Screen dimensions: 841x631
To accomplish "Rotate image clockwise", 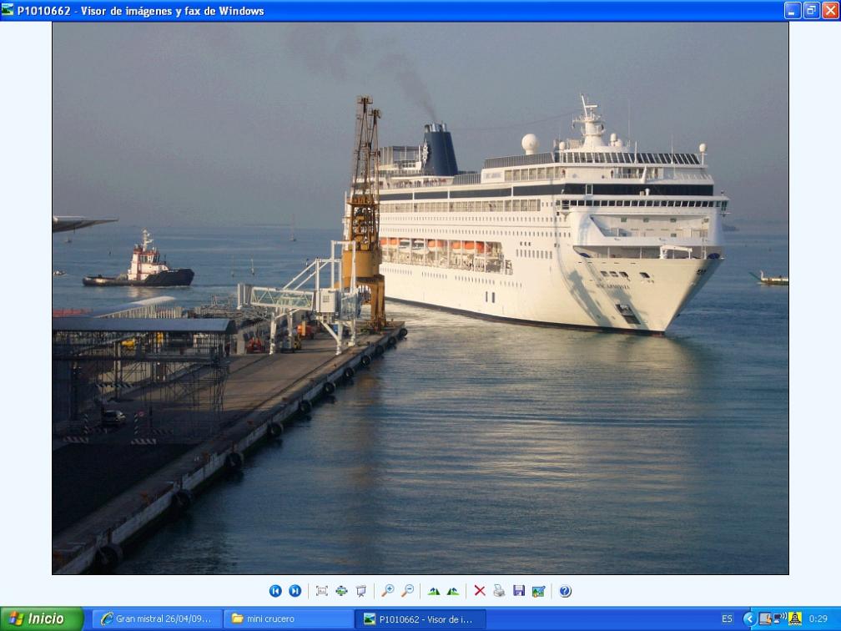I will (x=433, y=591).
